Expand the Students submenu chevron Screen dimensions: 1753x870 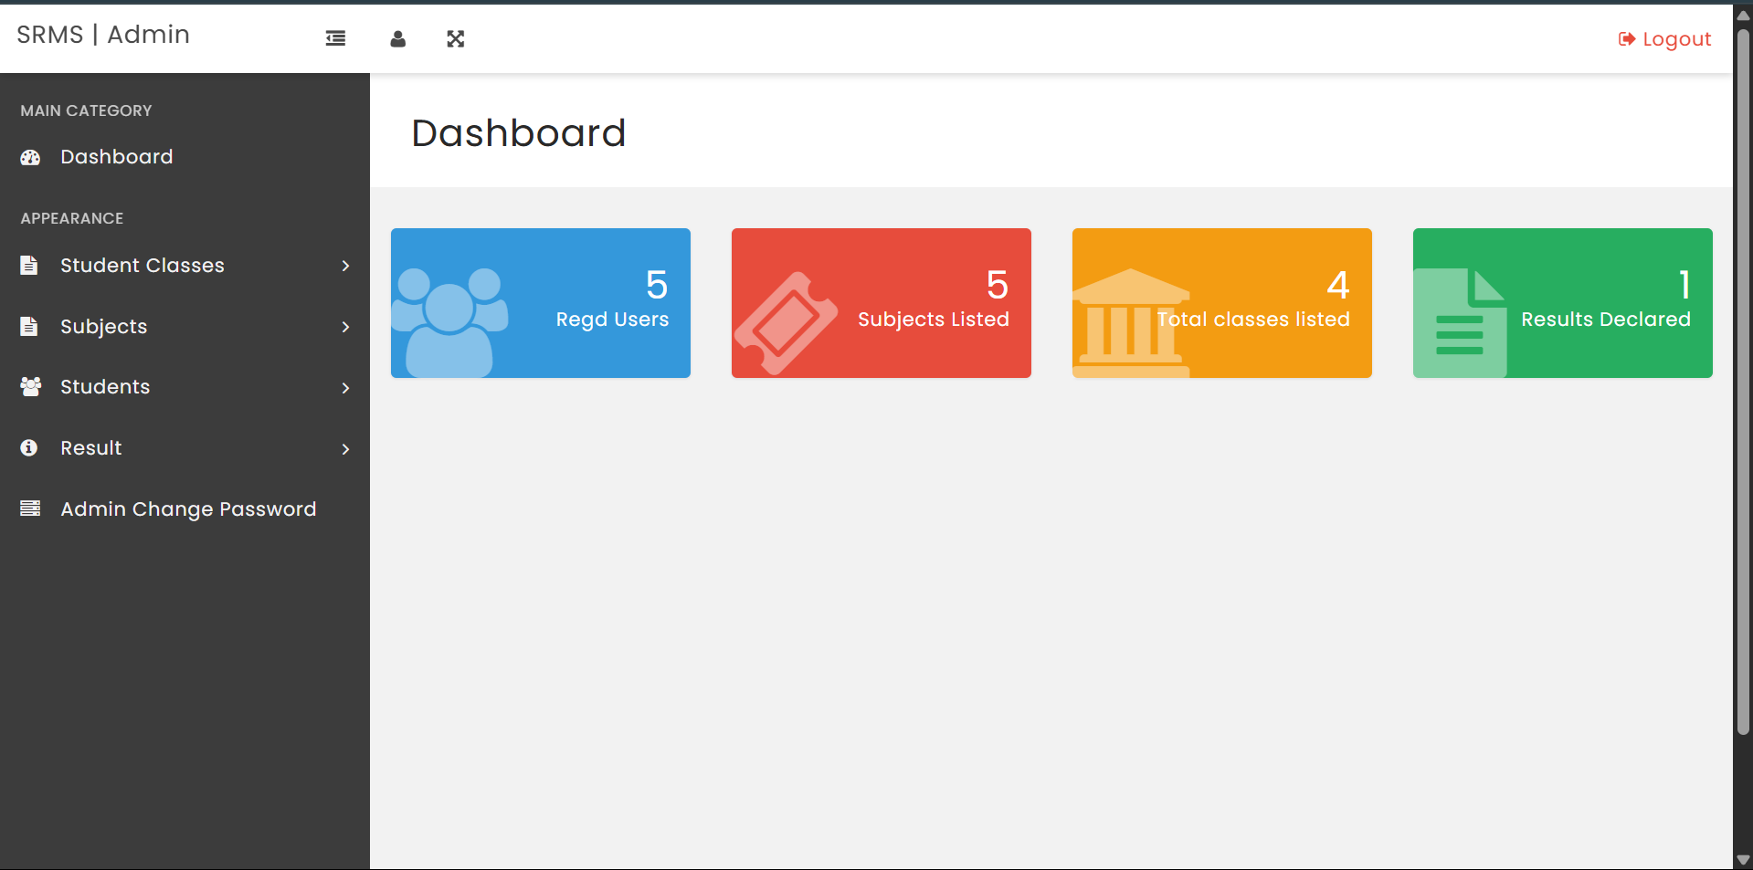(x=345, y=388)
